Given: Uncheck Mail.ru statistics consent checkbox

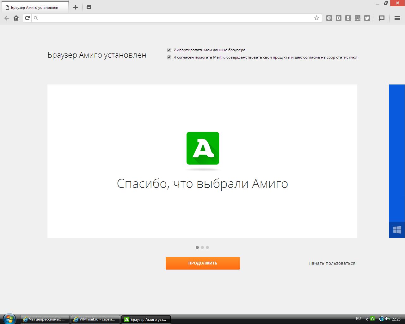Looking at the screenshot, I should click(169, 57).
